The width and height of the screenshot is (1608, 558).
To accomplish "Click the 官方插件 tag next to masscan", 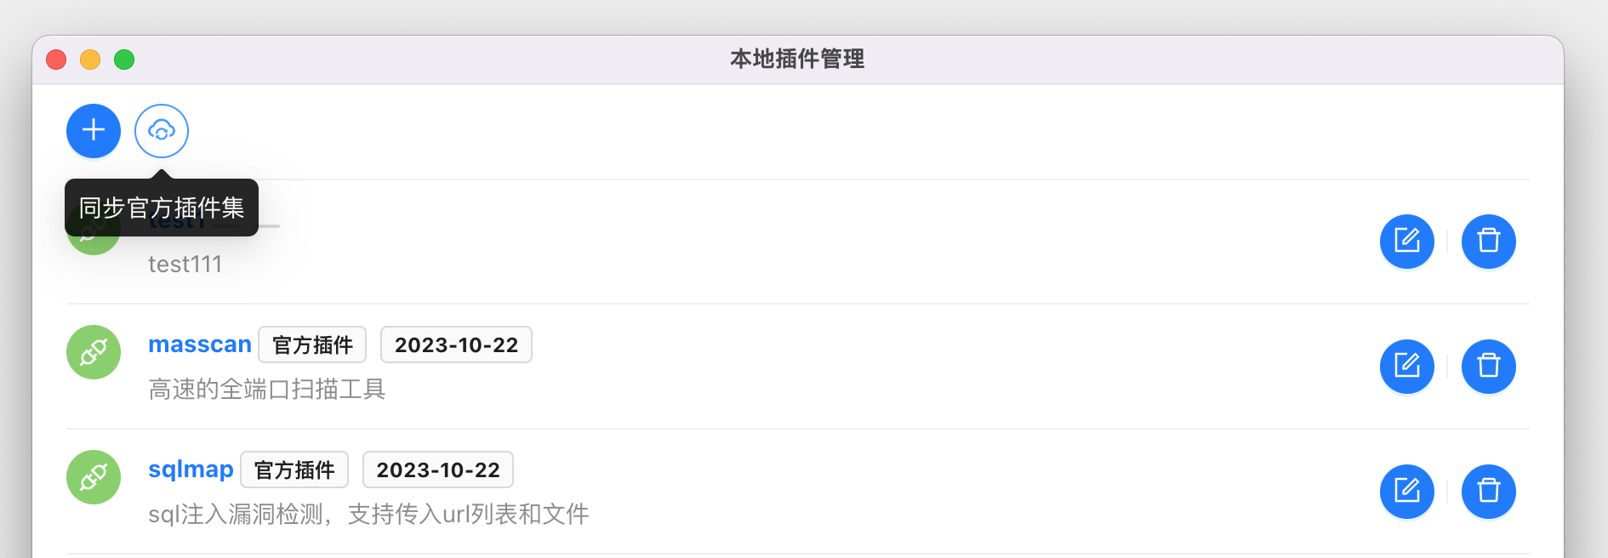I will (312, 344).
